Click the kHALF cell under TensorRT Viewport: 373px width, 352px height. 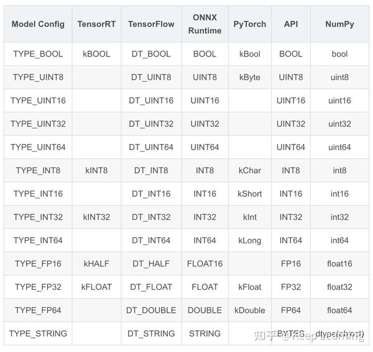coord(96,264)
